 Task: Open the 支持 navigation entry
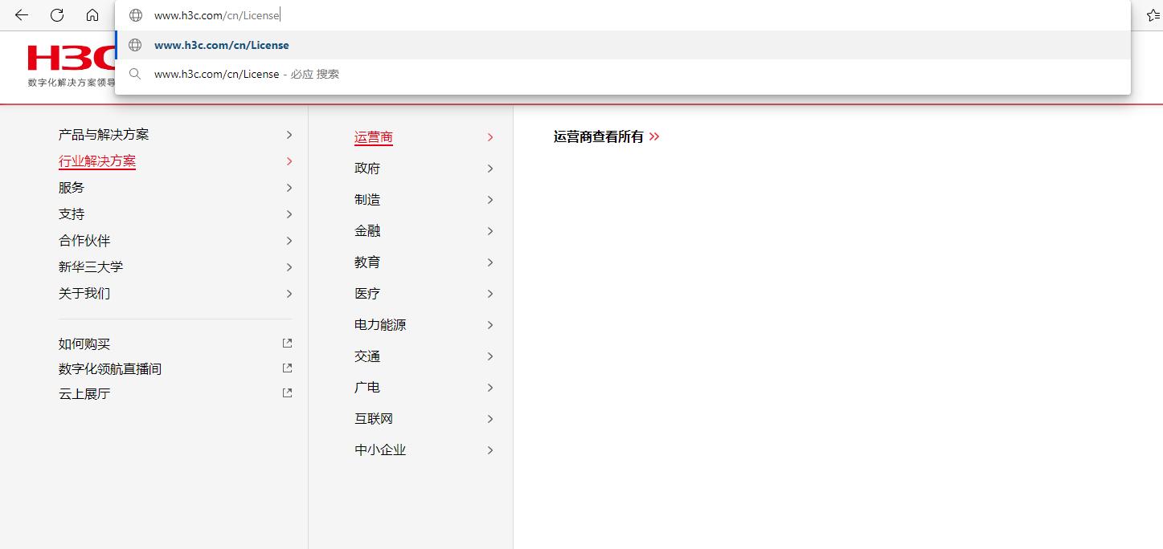(x=72, y=213)
